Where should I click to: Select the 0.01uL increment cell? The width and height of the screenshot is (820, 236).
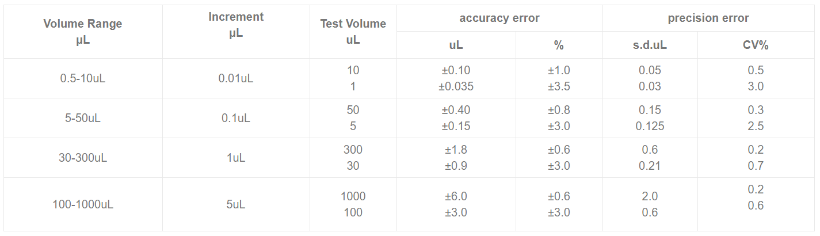coord(236,78)
